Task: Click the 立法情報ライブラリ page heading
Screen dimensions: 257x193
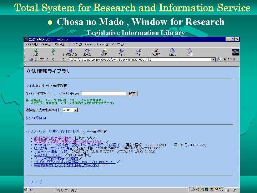Action: click(48, 71)
